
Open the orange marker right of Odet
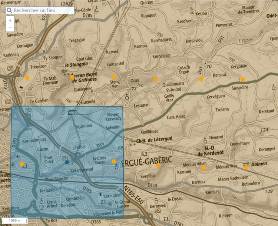pyautogui.click(x=155, y=79)
